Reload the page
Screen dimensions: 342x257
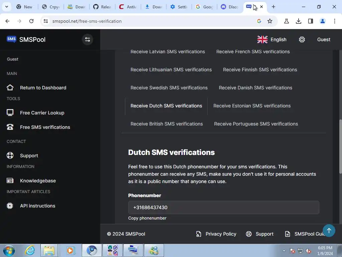point(31,21)
